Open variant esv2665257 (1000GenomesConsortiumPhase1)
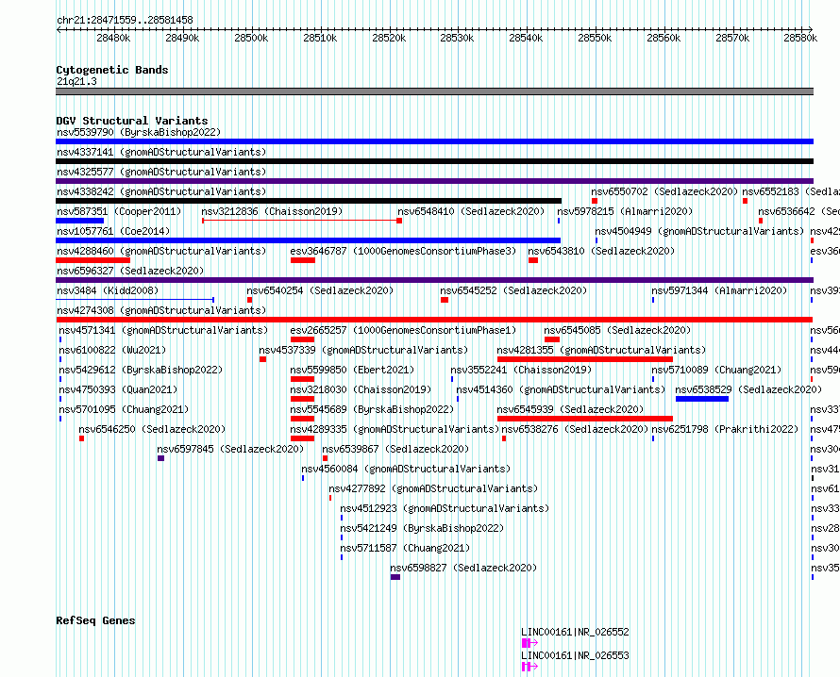 [403, 330]
